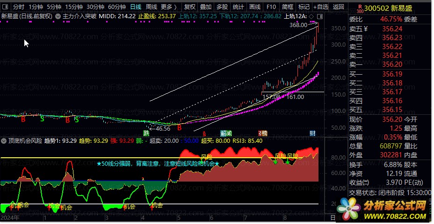Click the 多股 multi-stock button
Screen dimensions: 434x224
pyautogui.click(x=222, y=7)
